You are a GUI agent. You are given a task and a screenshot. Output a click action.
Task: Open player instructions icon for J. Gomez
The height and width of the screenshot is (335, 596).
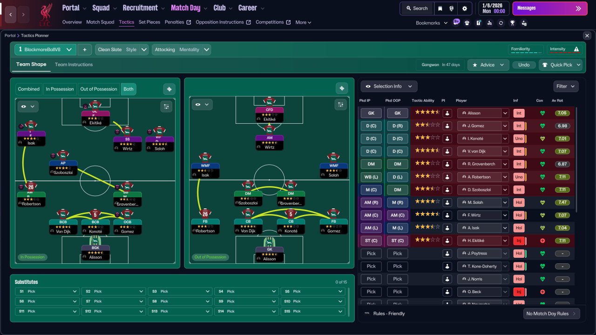447,126
